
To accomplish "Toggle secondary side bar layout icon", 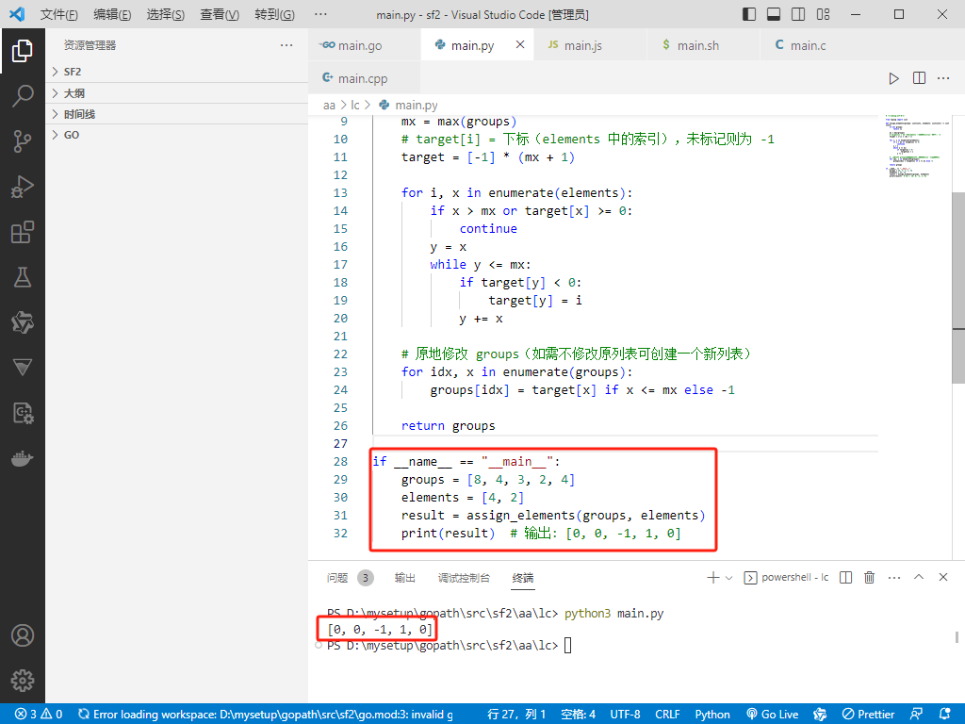I will (798, 14).
